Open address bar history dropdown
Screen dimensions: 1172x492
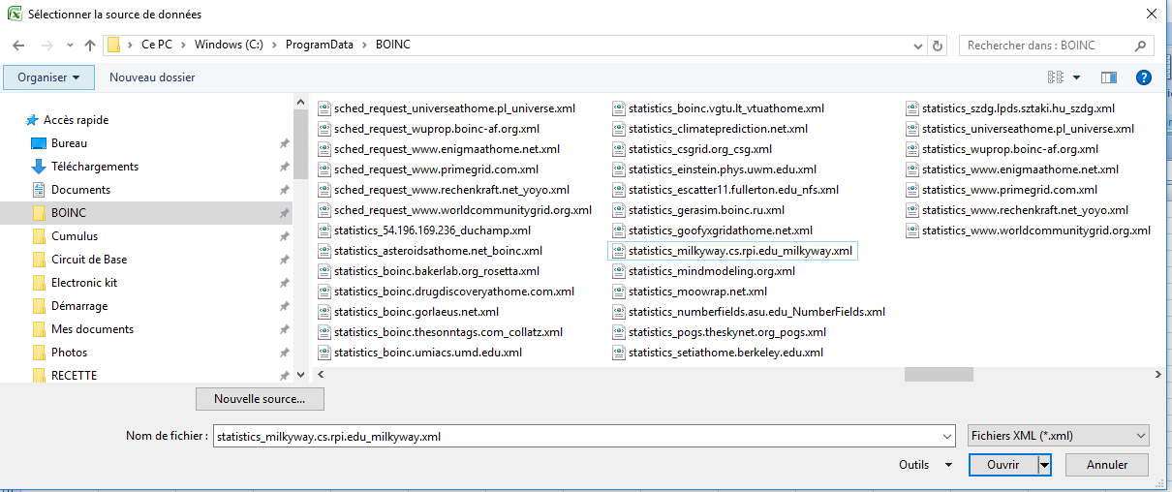[919, 46]
